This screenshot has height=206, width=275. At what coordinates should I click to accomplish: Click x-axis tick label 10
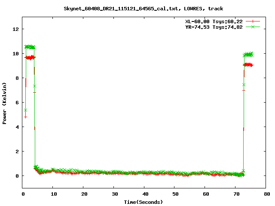click(54, 194)
